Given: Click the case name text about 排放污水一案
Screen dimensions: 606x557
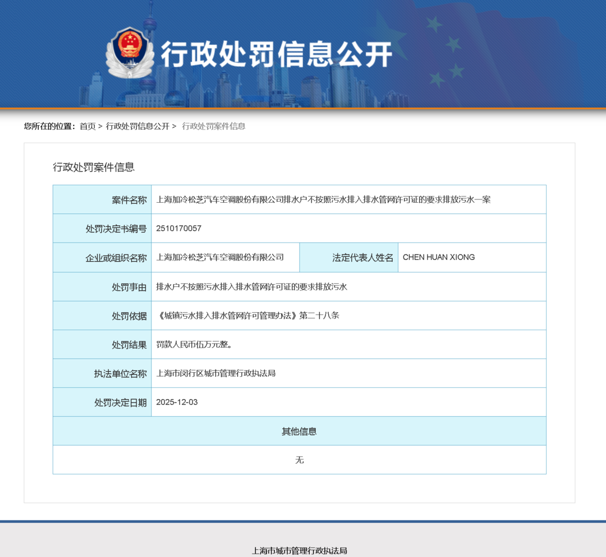Looking at the screenshot, I should tap(323, 200).
